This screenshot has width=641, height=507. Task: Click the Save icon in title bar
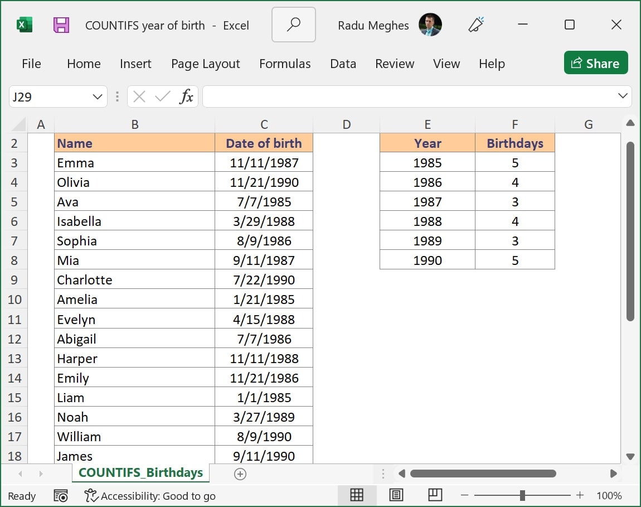(61, 25)
